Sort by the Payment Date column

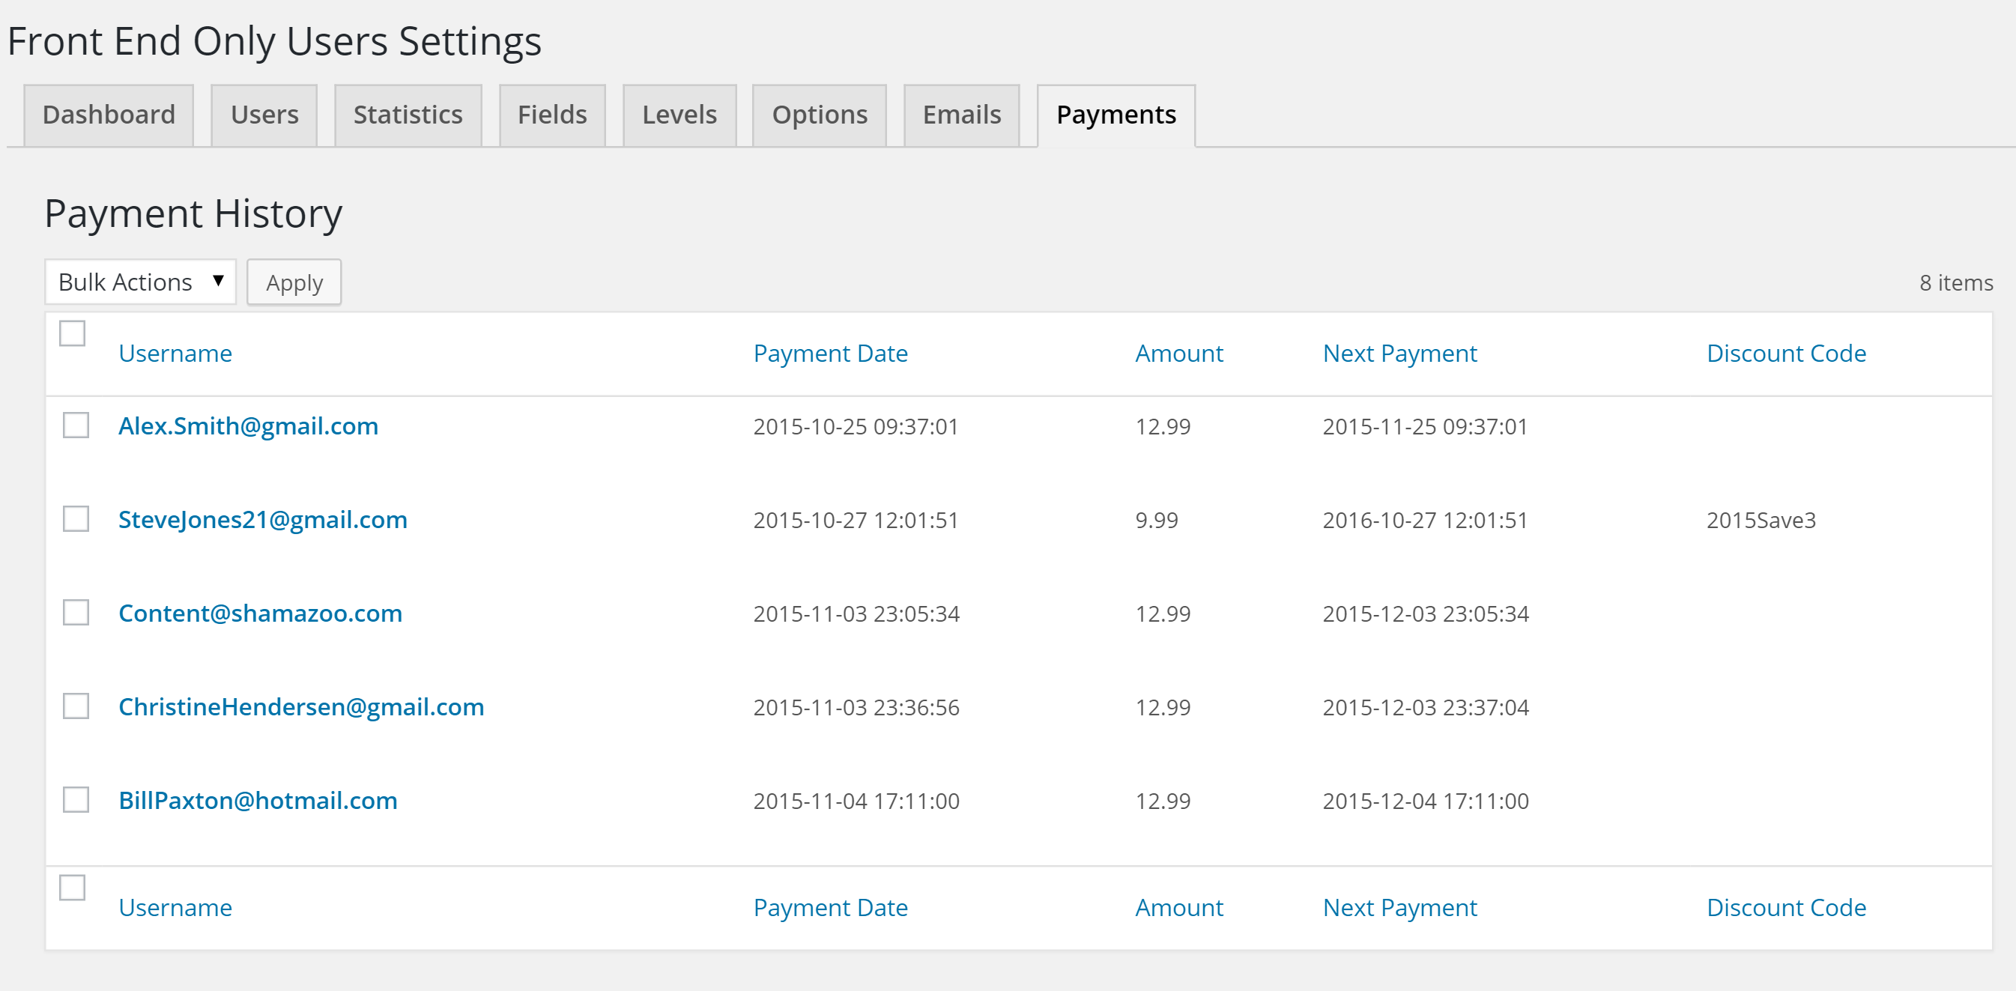(830, 353)
